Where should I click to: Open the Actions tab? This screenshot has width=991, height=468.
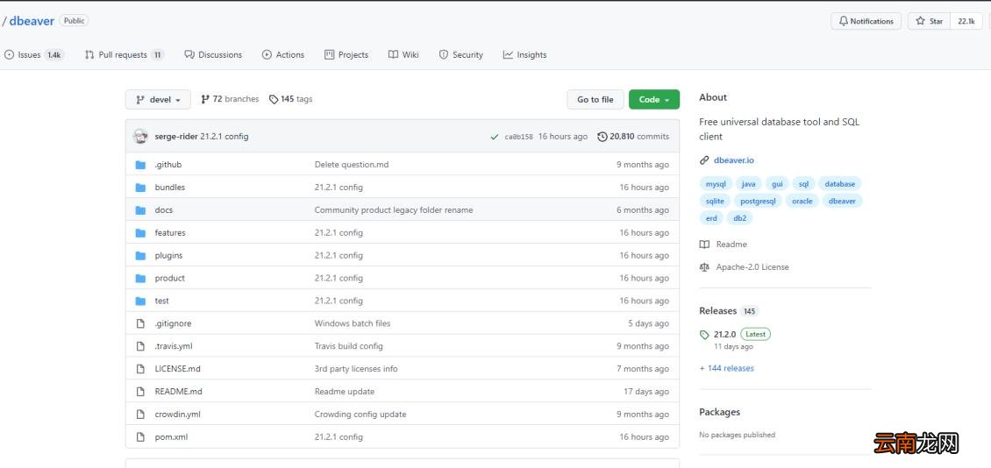[283, 55]
